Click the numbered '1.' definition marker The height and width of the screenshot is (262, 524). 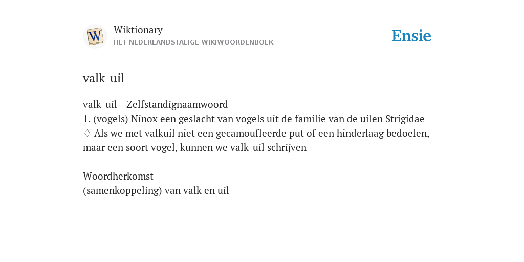(87, 119)
